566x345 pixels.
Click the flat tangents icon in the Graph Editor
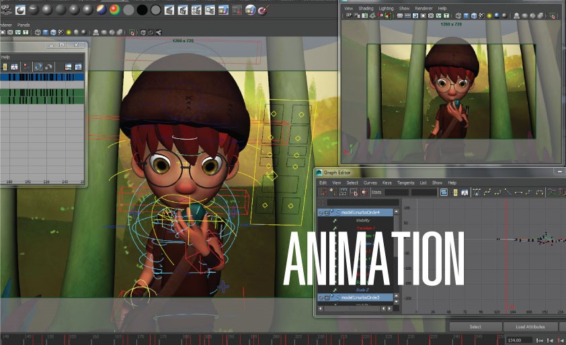tap(519, 193)
